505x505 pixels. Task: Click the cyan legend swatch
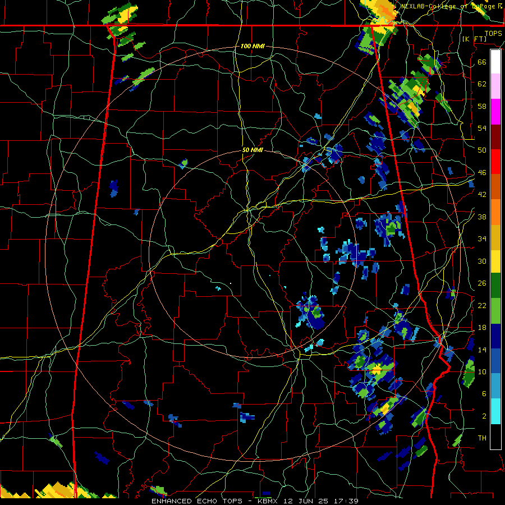click(x=495, y=411)
